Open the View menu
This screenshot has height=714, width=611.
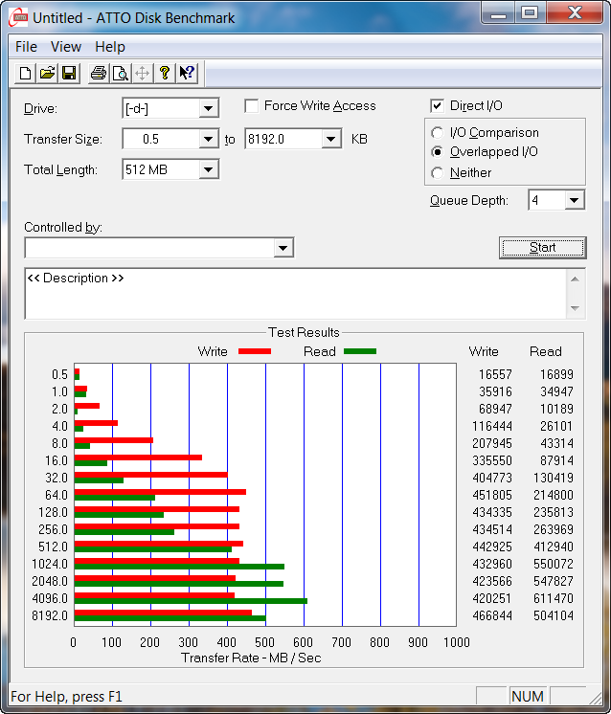point(66,47)
